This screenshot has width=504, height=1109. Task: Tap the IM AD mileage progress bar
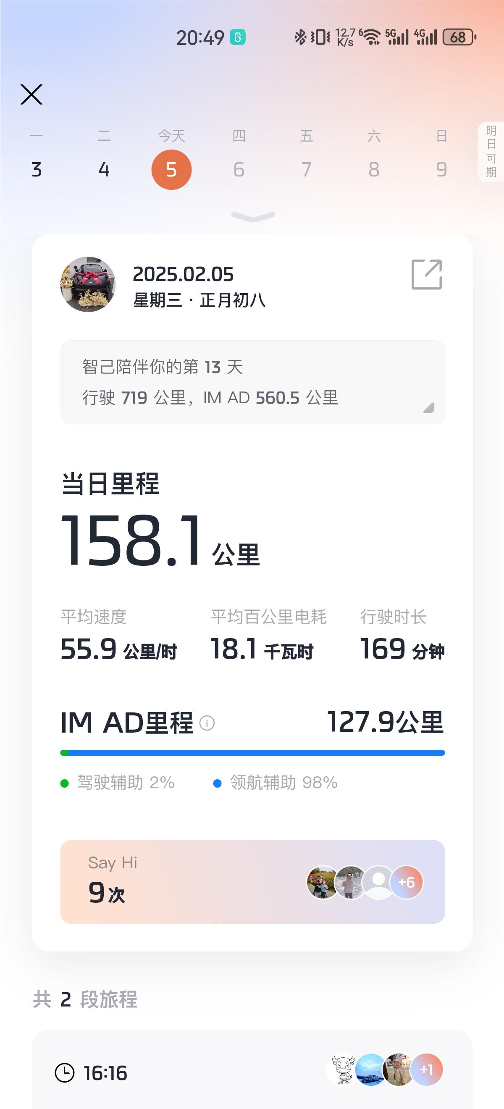point(253,752)
